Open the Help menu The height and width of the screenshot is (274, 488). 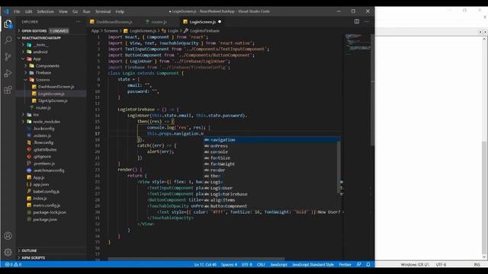pyautogui.click(x=120, y=11)
